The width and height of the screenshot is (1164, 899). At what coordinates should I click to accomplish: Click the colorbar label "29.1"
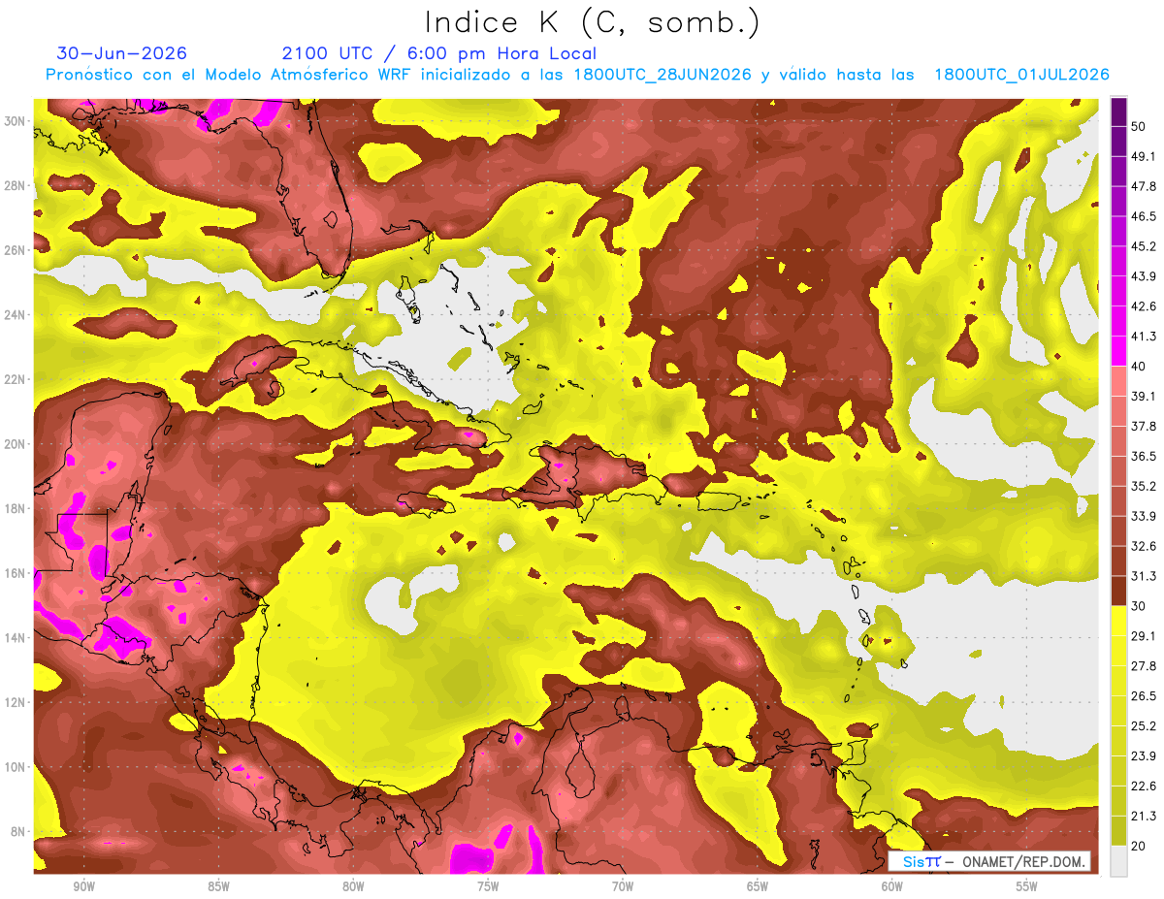1144,636
